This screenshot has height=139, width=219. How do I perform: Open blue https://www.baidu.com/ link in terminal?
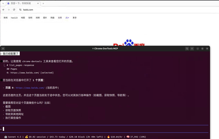click(x=30, y=88)
